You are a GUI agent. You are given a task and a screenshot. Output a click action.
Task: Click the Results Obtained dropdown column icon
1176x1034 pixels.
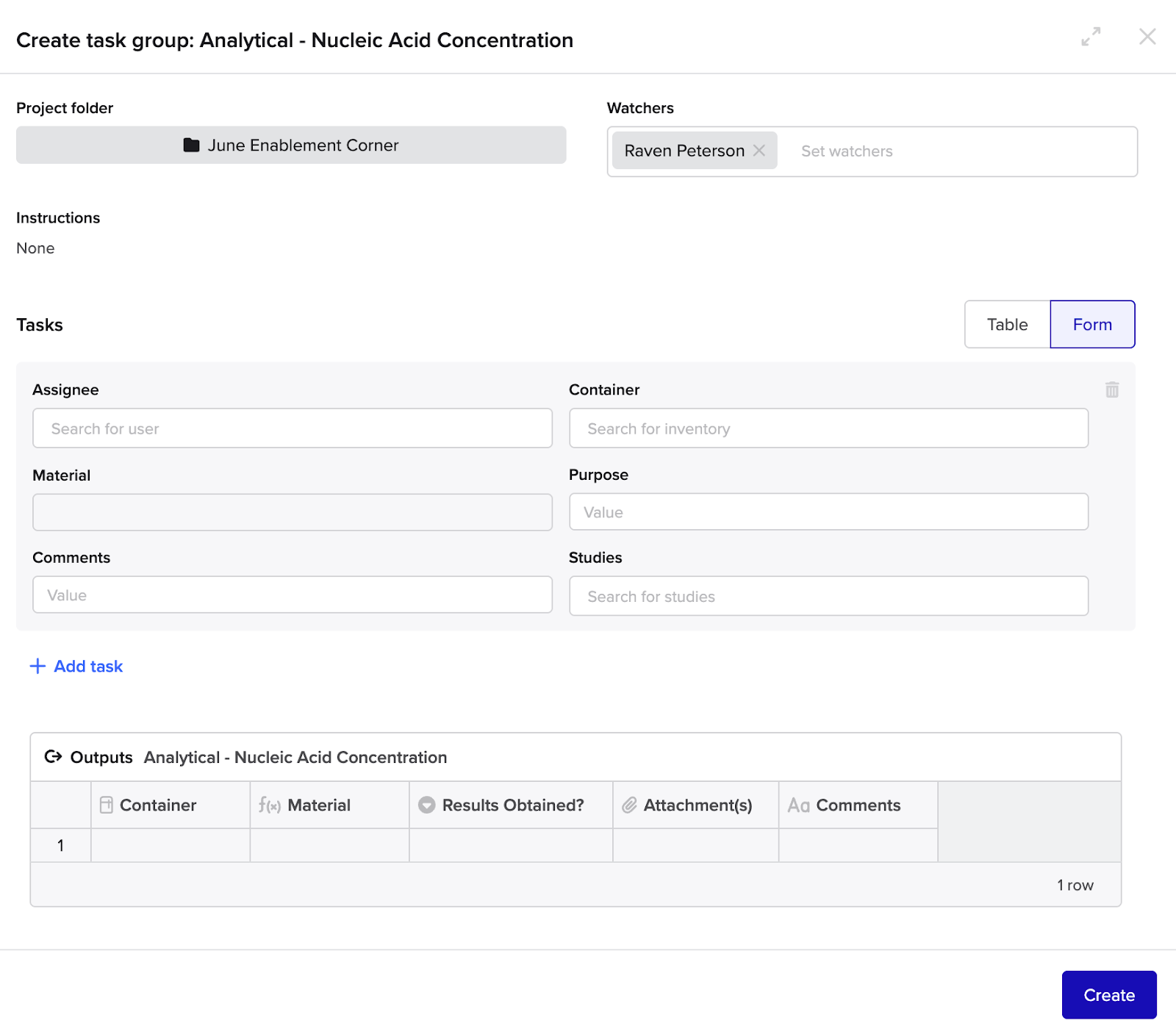coord(426,805)
